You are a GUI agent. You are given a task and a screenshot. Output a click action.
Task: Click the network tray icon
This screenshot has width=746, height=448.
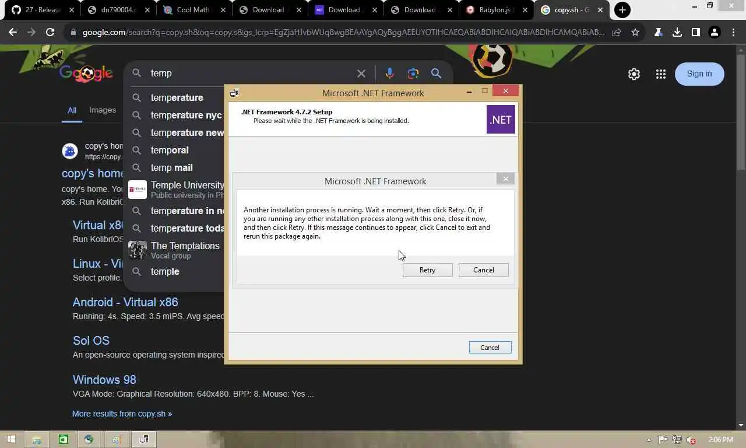click(677, 440)
